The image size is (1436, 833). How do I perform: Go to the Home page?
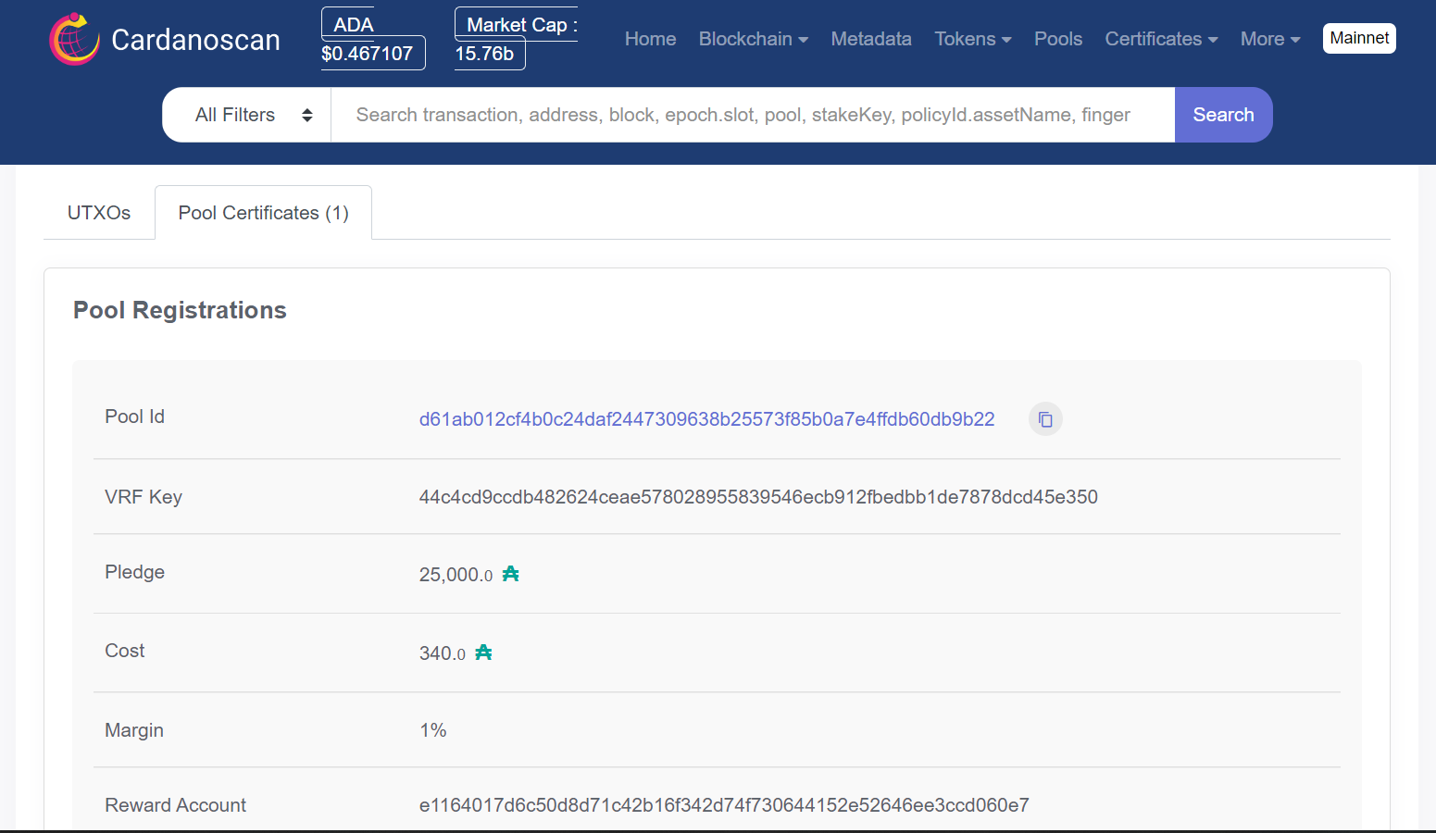[x=650, y=39]
